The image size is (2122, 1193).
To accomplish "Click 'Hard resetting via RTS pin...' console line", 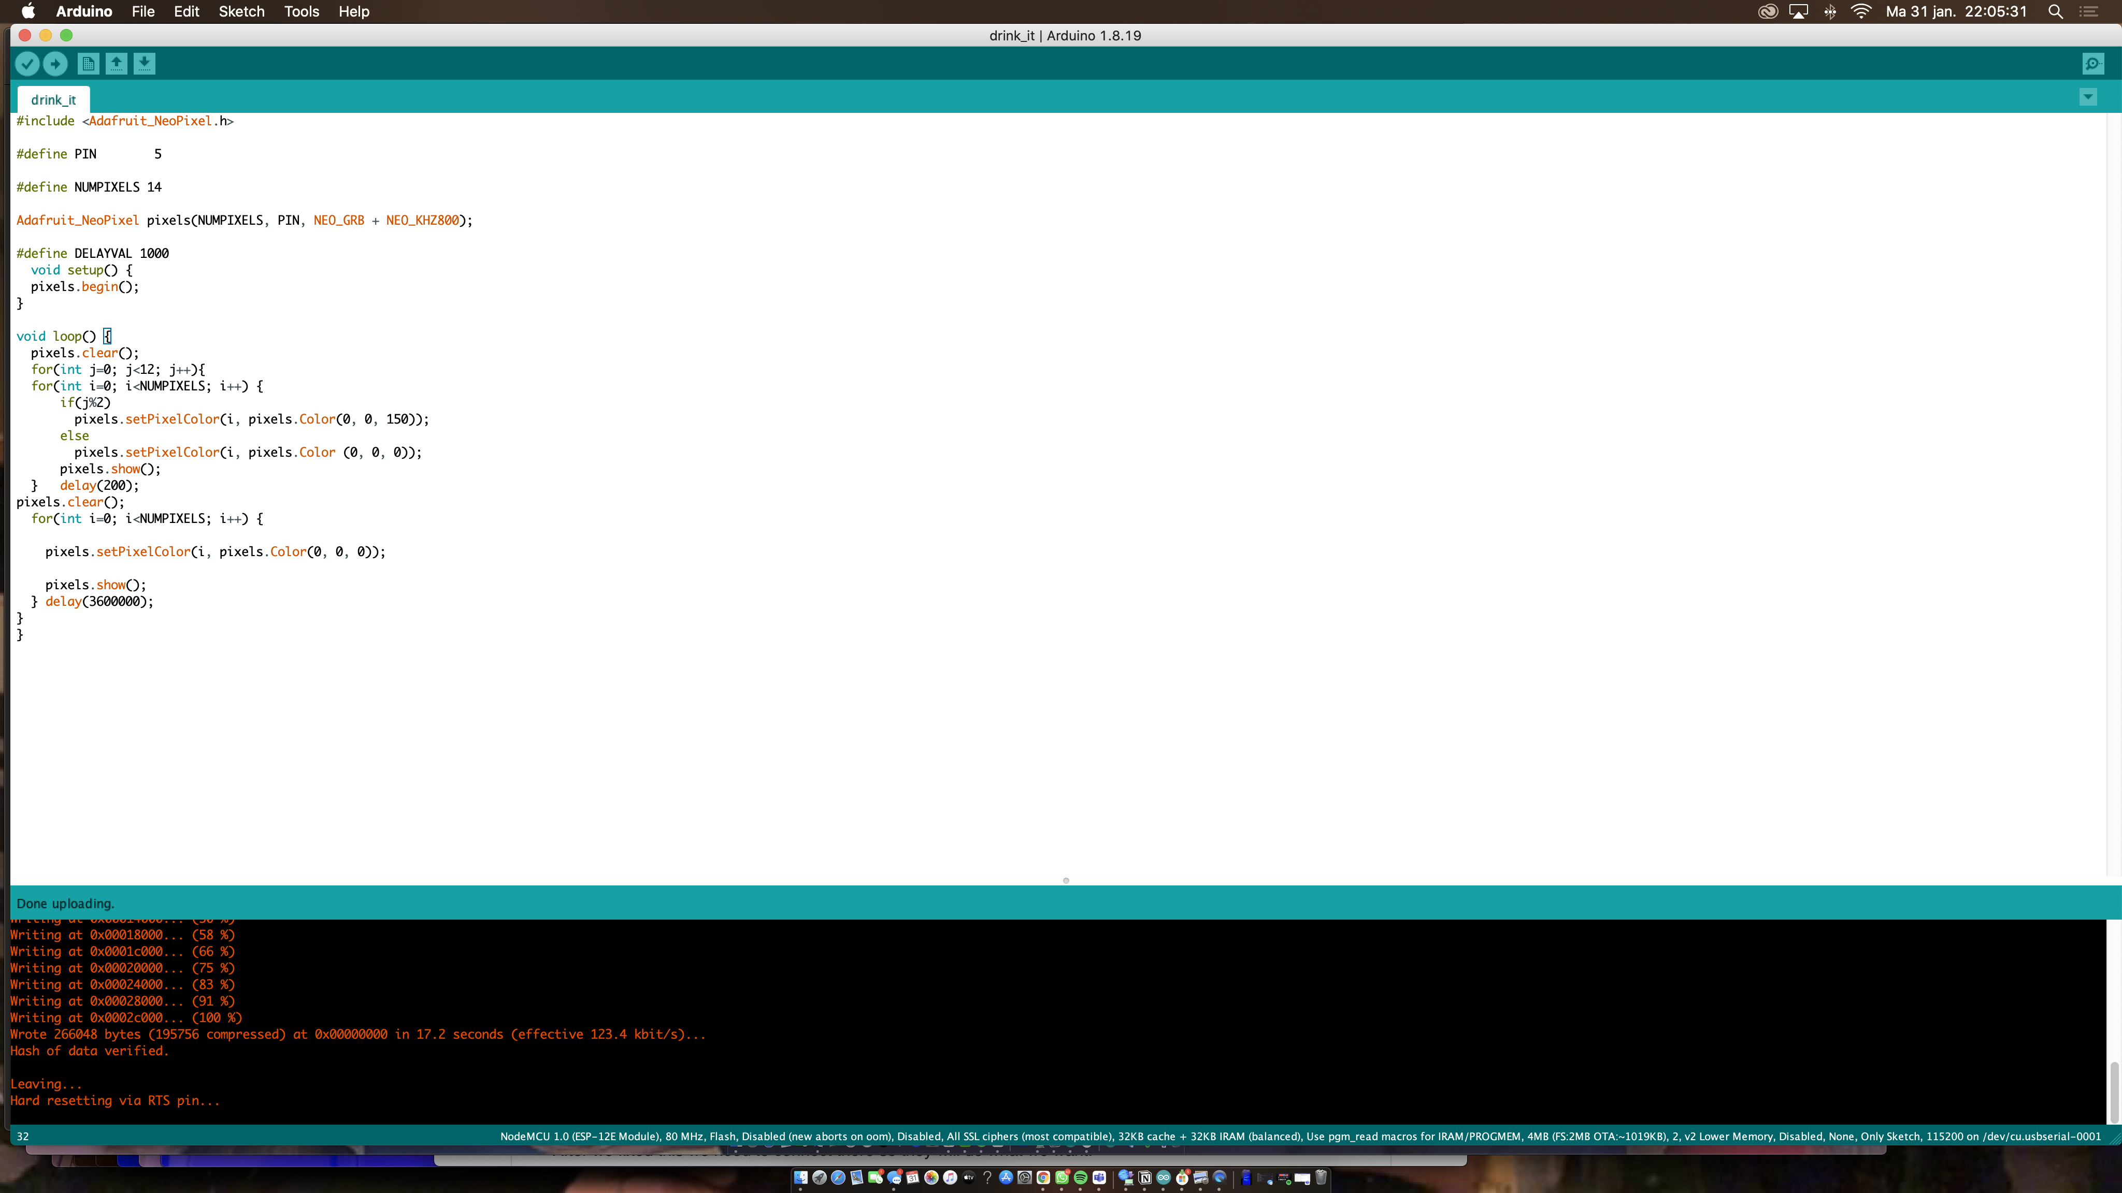I will 116,1101.
